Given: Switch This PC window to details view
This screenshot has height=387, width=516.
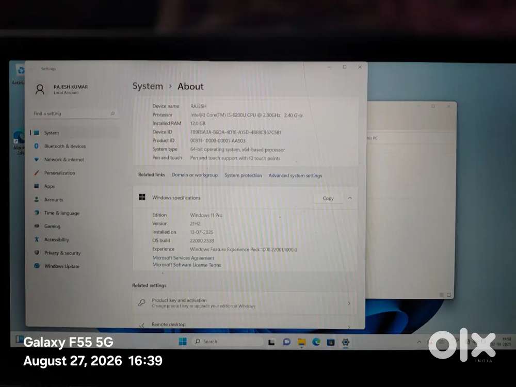Looking at the screenshot, I should coord(442,295).
